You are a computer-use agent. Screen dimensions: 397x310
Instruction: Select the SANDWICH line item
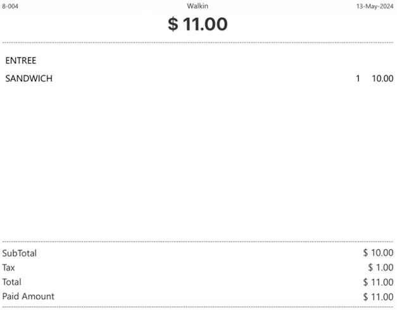[x=28, y=79]
